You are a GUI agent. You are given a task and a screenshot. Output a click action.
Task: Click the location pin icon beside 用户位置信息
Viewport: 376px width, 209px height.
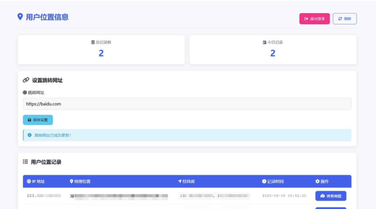pyautogui.click(x=20, y=17)
